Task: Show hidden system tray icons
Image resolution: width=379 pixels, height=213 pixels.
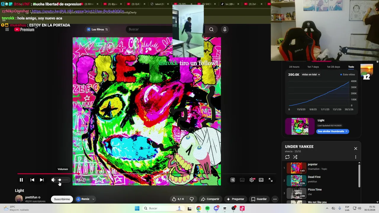Action: (x=327, y=208)
